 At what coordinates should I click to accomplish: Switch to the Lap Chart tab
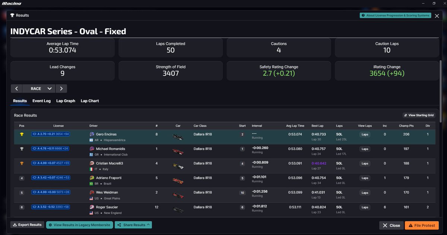pyautogui.click(x=90, y=101)
